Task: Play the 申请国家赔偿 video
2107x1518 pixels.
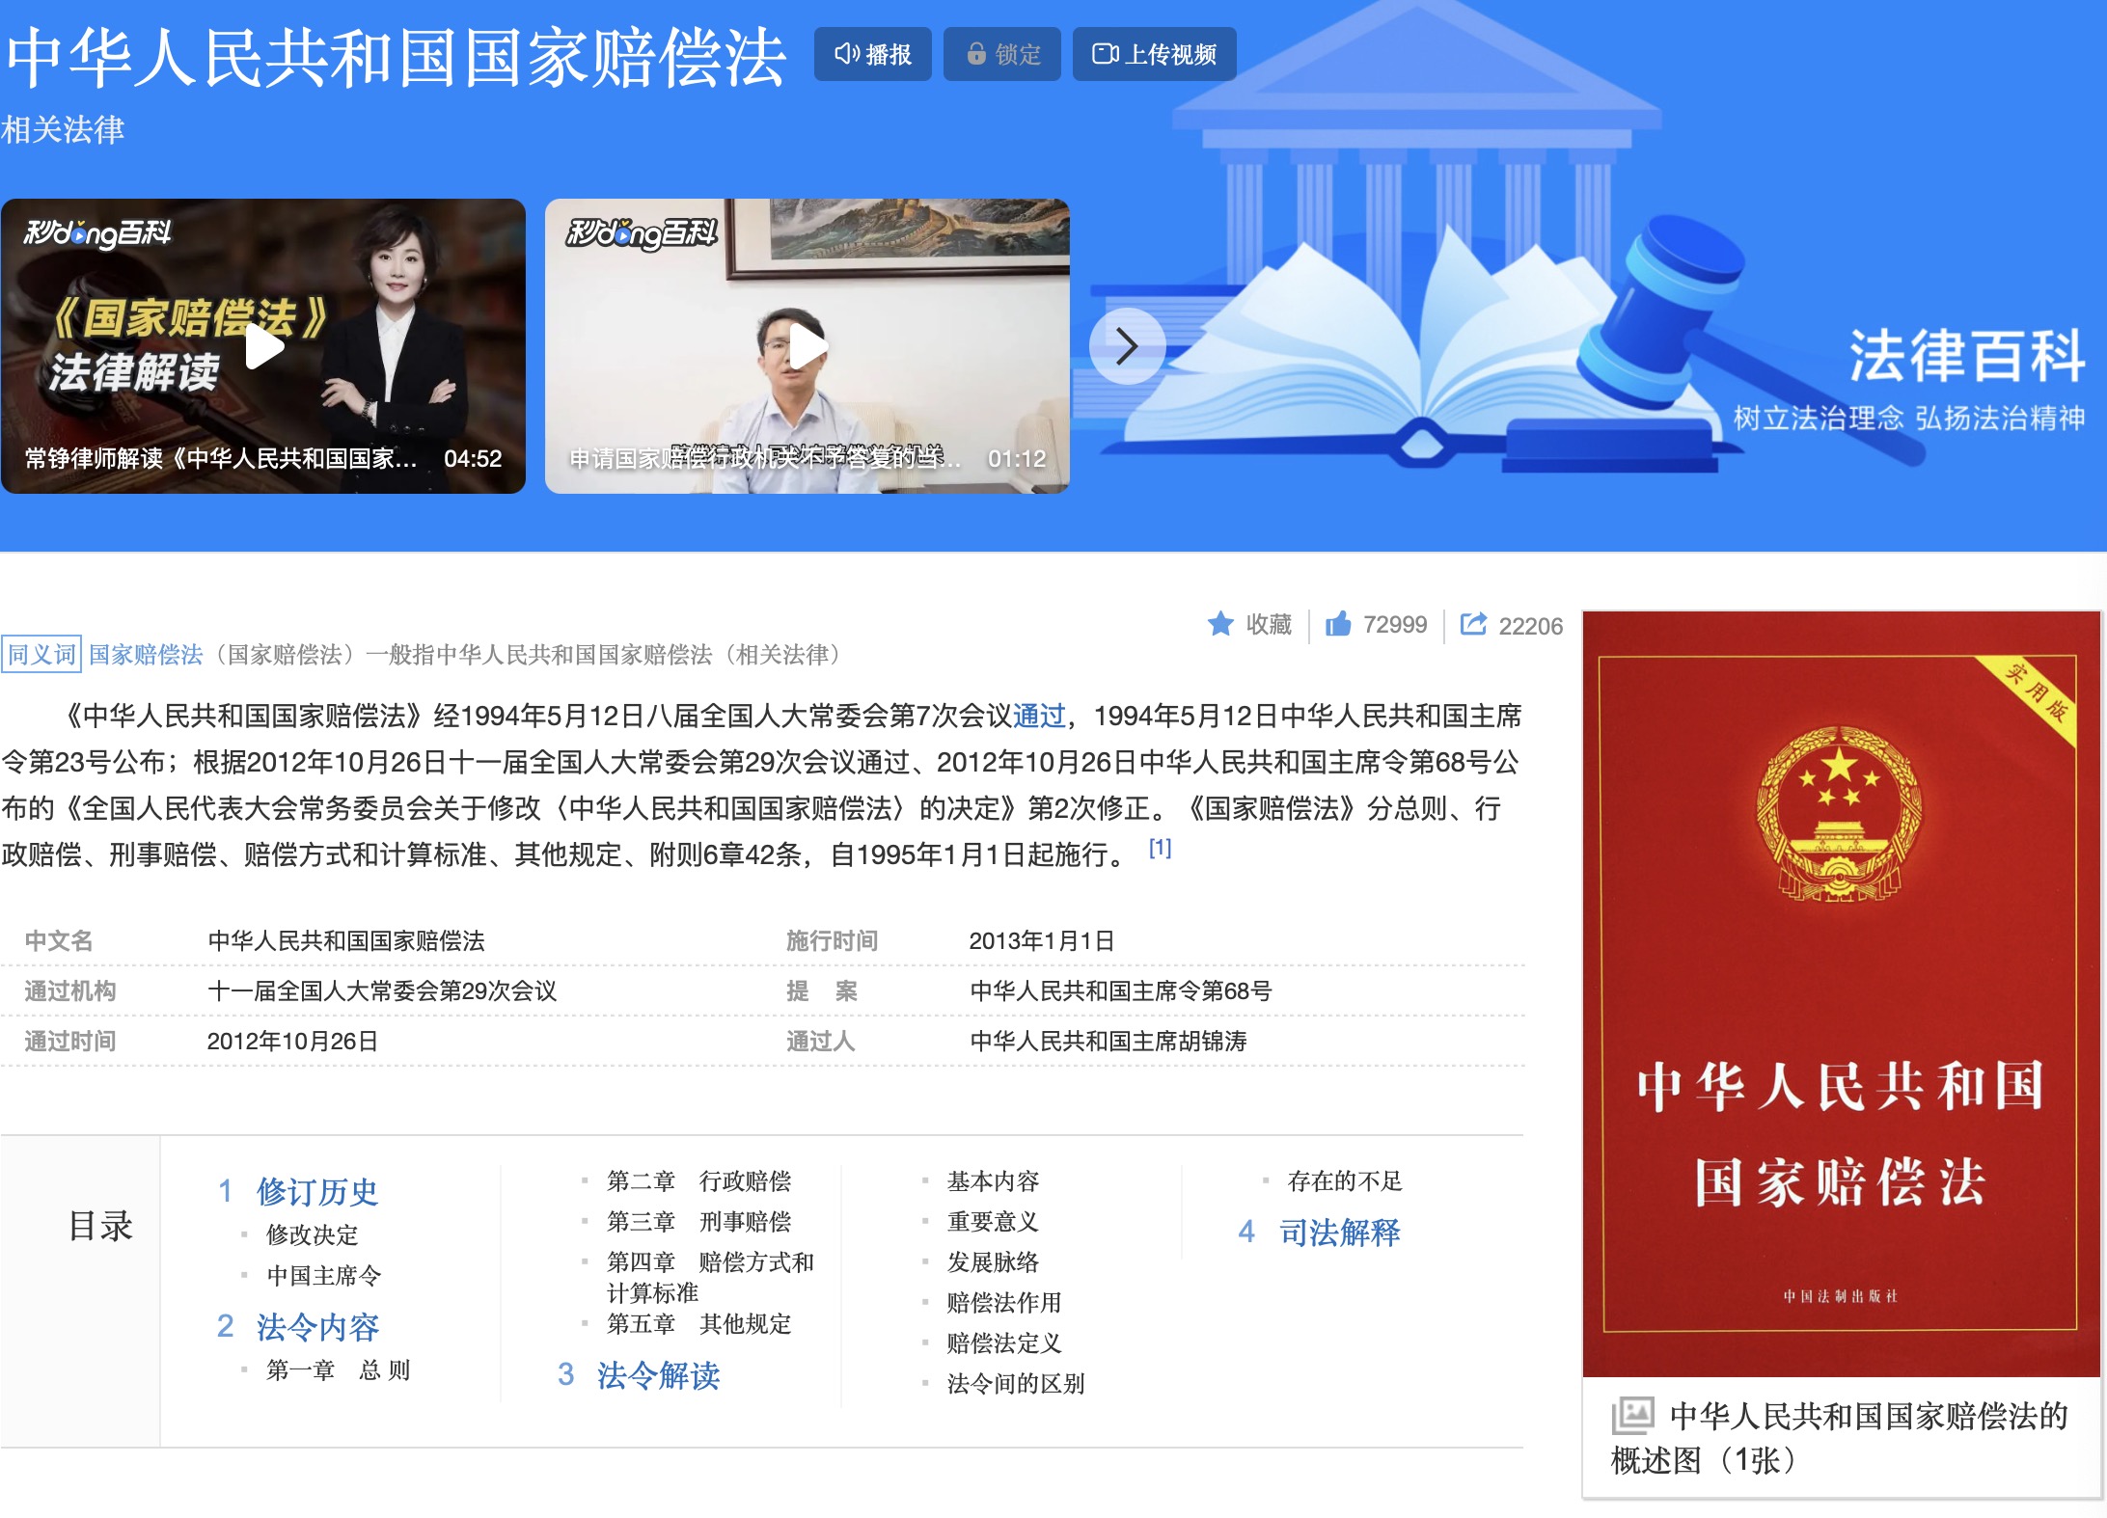Action: pyautogui.click(x=807, y=345)
